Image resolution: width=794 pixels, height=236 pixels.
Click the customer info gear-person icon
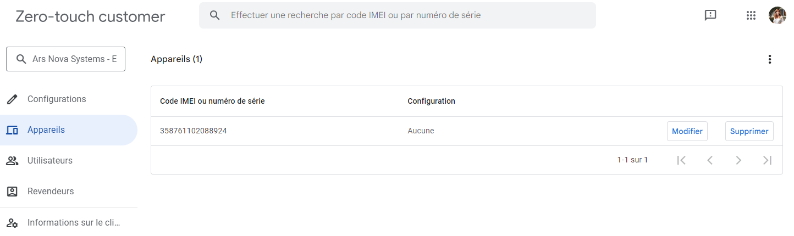[x=12, y=223]
